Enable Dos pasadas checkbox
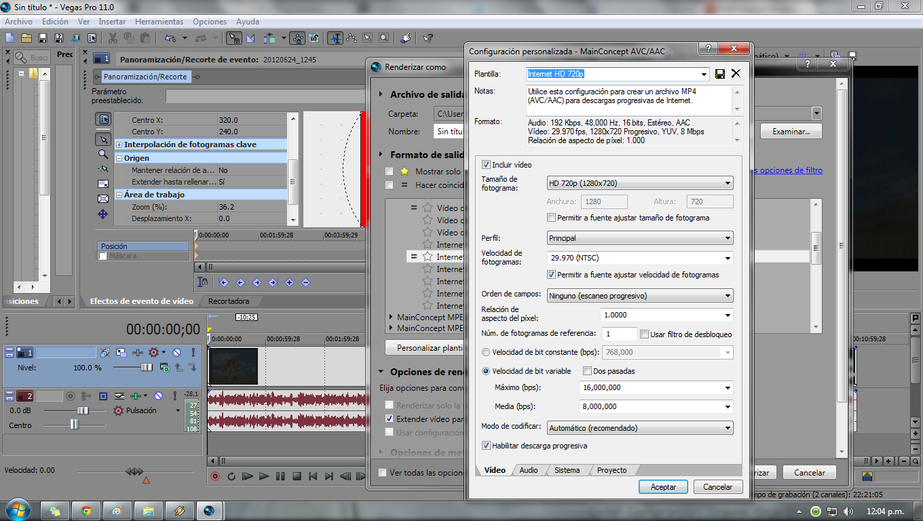This screenshot has height=521, width=923. (587, 371)
